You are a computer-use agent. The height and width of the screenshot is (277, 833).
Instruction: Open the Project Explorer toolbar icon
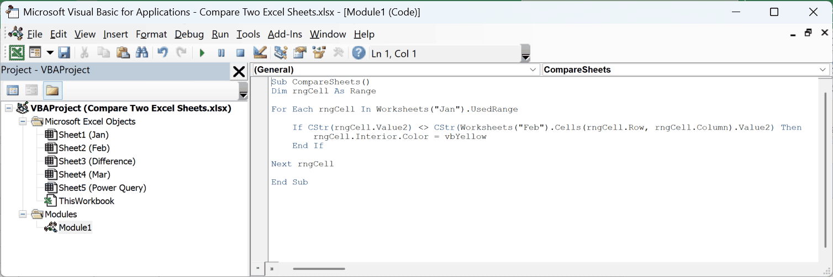click(x=281, y=53)
